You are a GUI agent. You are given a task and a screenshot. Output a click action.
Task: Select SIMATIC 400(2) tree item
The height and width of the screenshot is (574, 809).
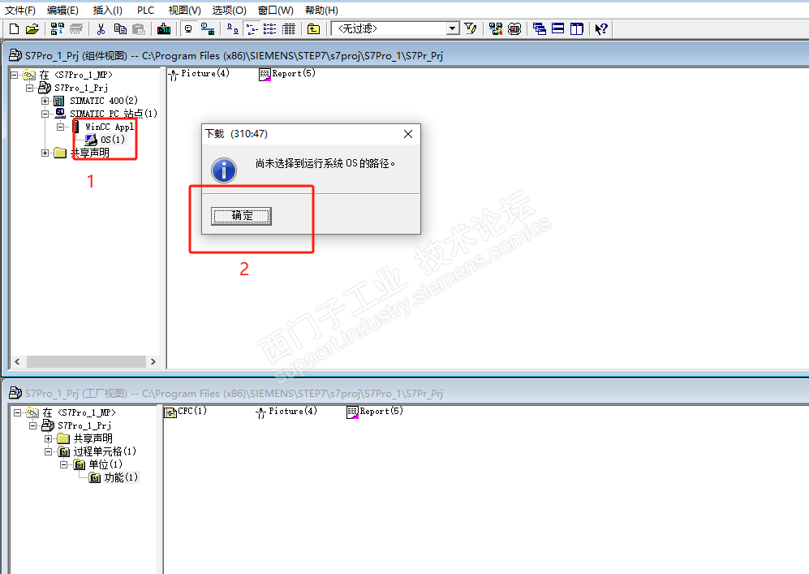(104, 101)
